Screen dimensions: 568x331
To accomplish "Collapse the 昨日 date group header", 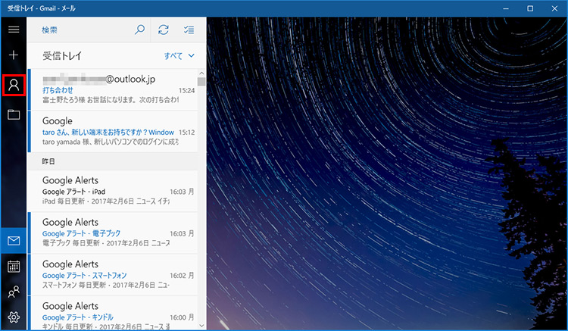I will tap(111, 161).
